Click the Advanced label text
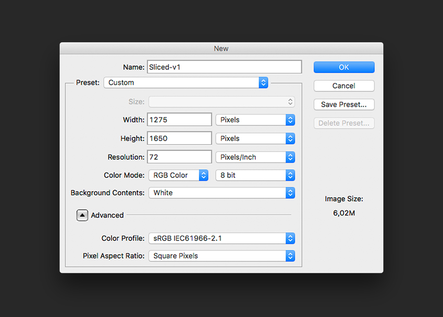Viewport: 443px width, 317px height. (x=107, y=215)
